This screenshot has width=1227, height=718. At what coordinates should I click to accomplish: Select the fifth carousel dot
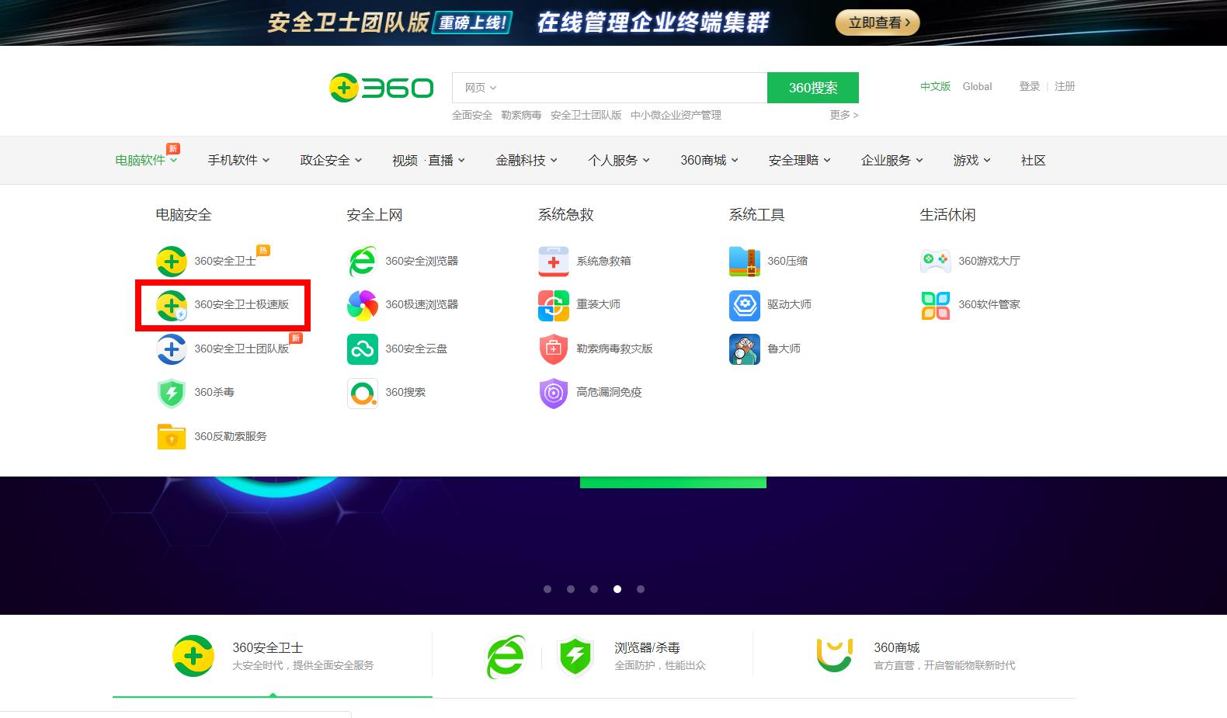tap(641, 589)
